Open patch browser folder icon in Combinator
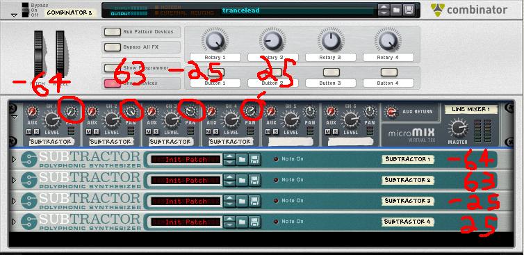This screenshot has width=524, height=255. click(x=396, y=10)
